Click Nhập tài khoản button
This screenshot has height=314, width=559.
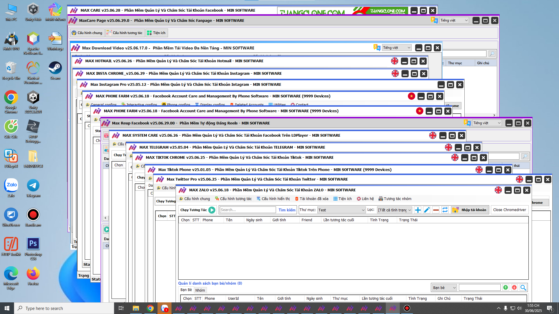coord(470,210)
